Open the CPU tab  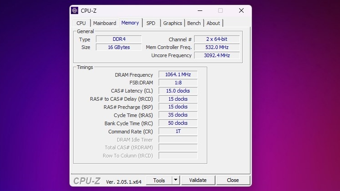tap(81, 23)
